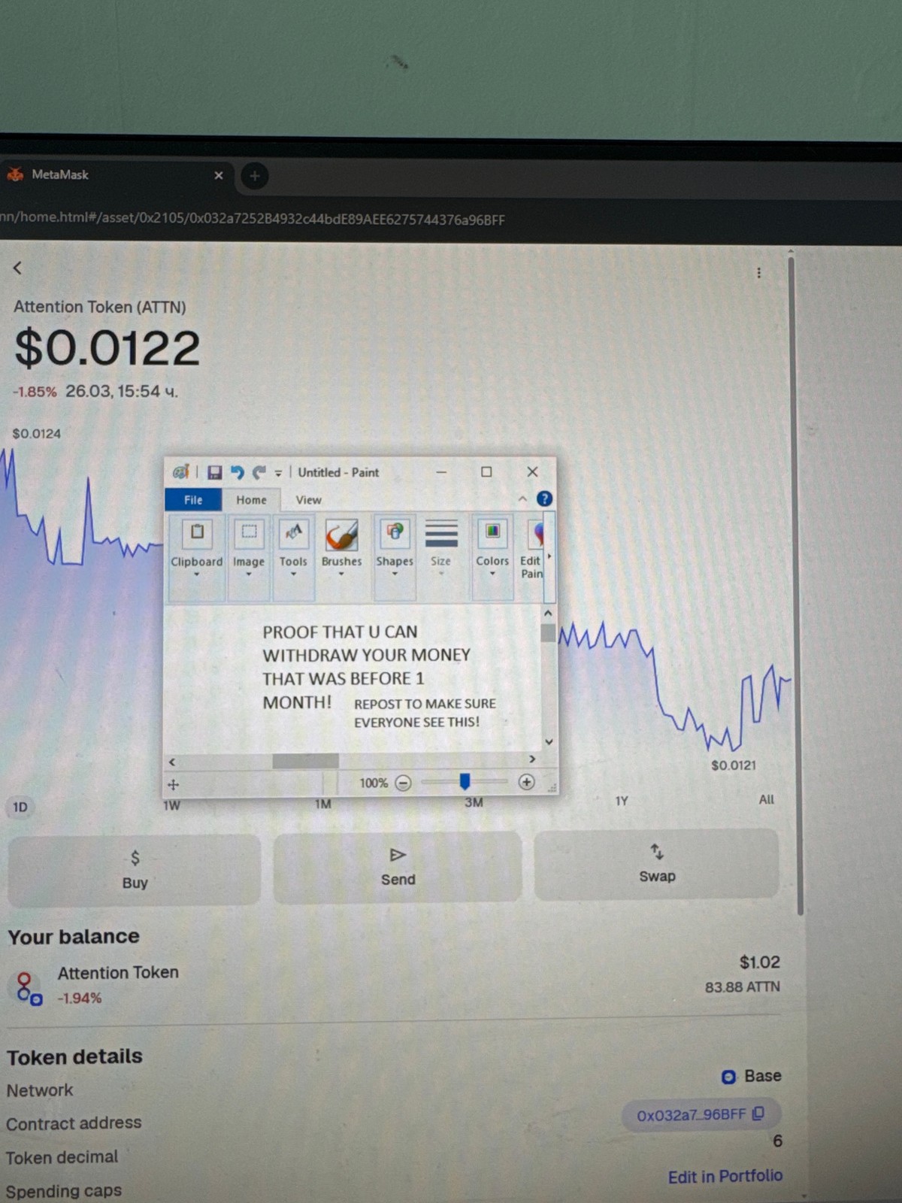
Task: Click the Swap arrows icon
Action: [x=657, y=851]
